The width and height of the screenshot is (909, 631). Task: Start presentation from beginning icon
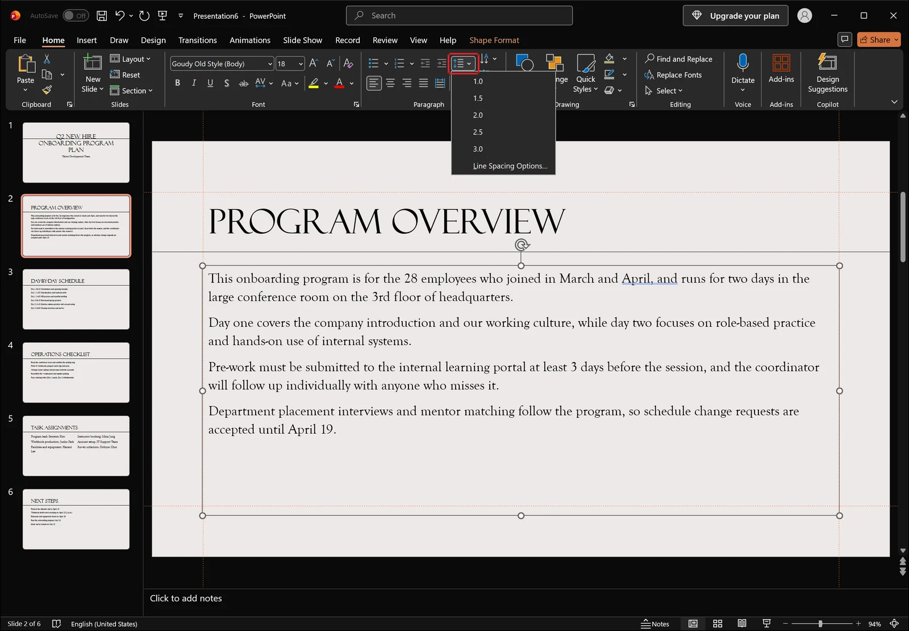[x=162, y=16]
